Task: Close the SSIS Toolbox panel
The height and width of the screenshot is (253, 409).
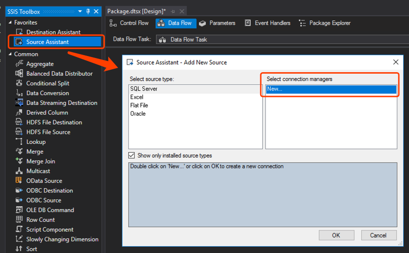Action: [x=96, y=12]
